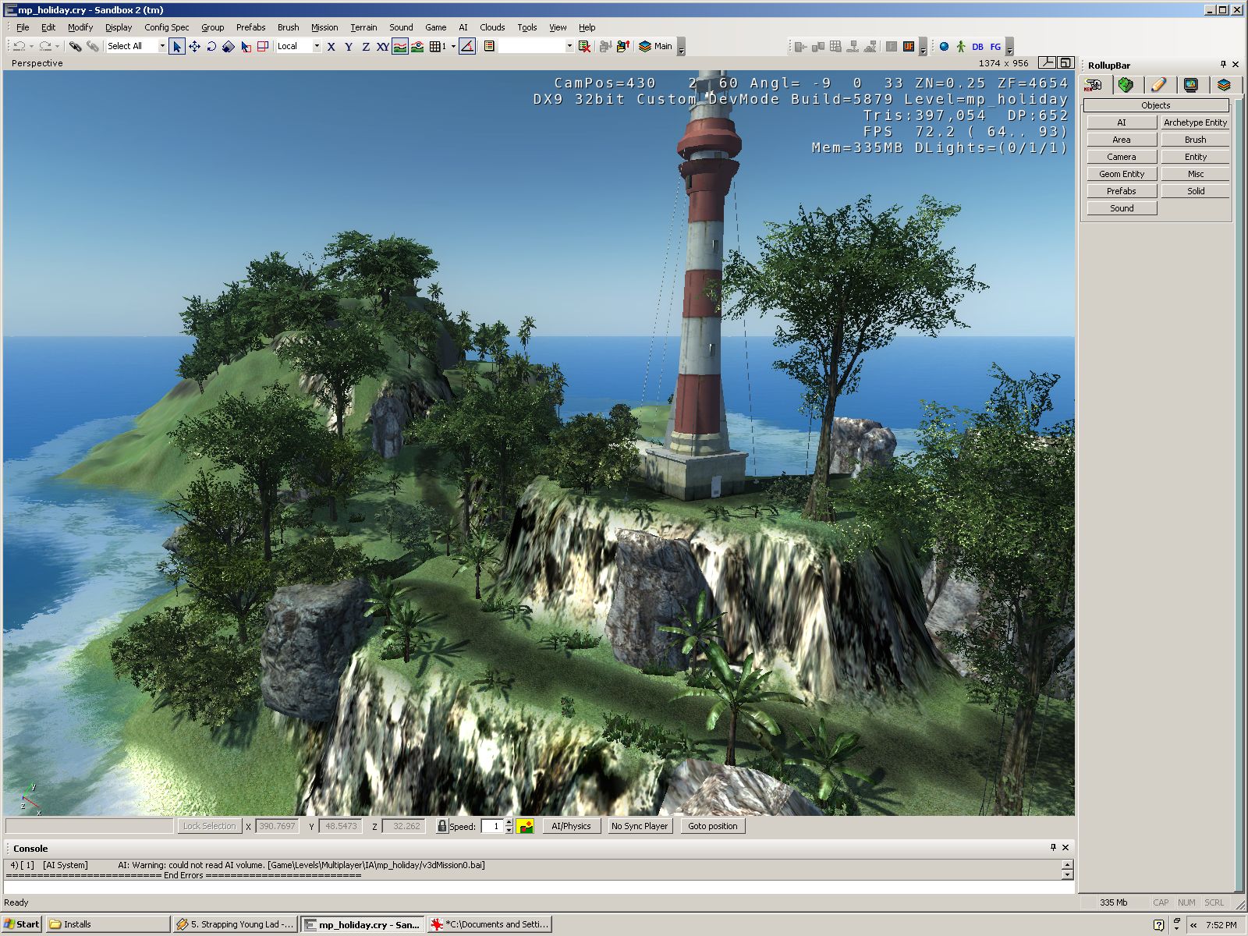Viewport: 1248px width, 936px height.
Task: Click the orange UF toolbar icon
Action: (x=909, y=47)
